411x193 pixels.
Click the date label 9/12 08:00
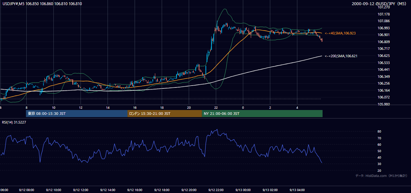(26, 190)
